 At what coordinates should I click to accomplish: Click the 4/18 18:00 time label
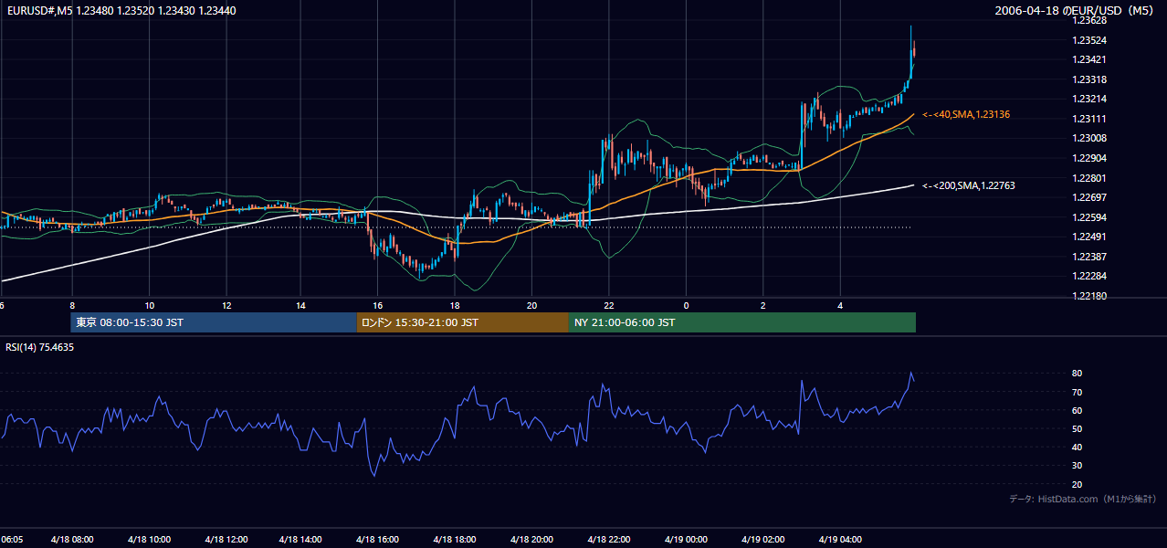click(x=455, y=539)
